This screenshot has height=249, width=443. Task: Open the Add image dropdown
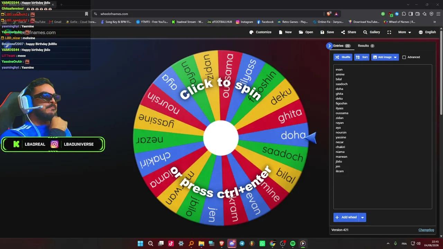coord(385,57)
